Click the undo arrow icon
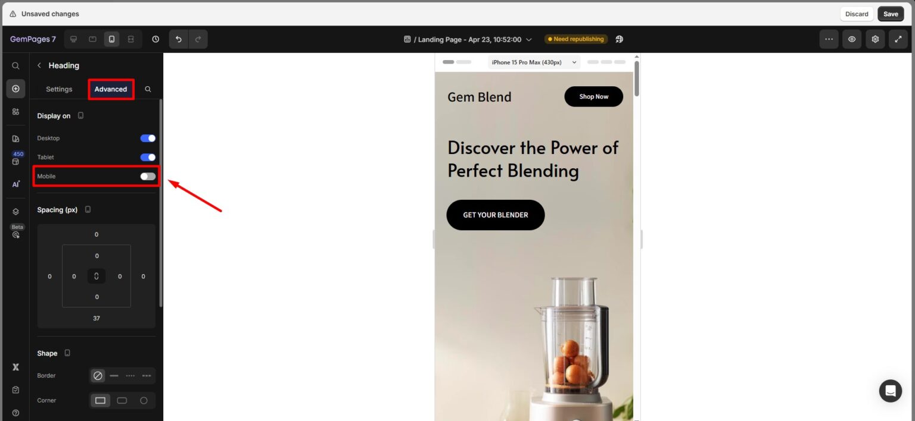The height and width of the screenshot is (421, 915). (178, 39)
